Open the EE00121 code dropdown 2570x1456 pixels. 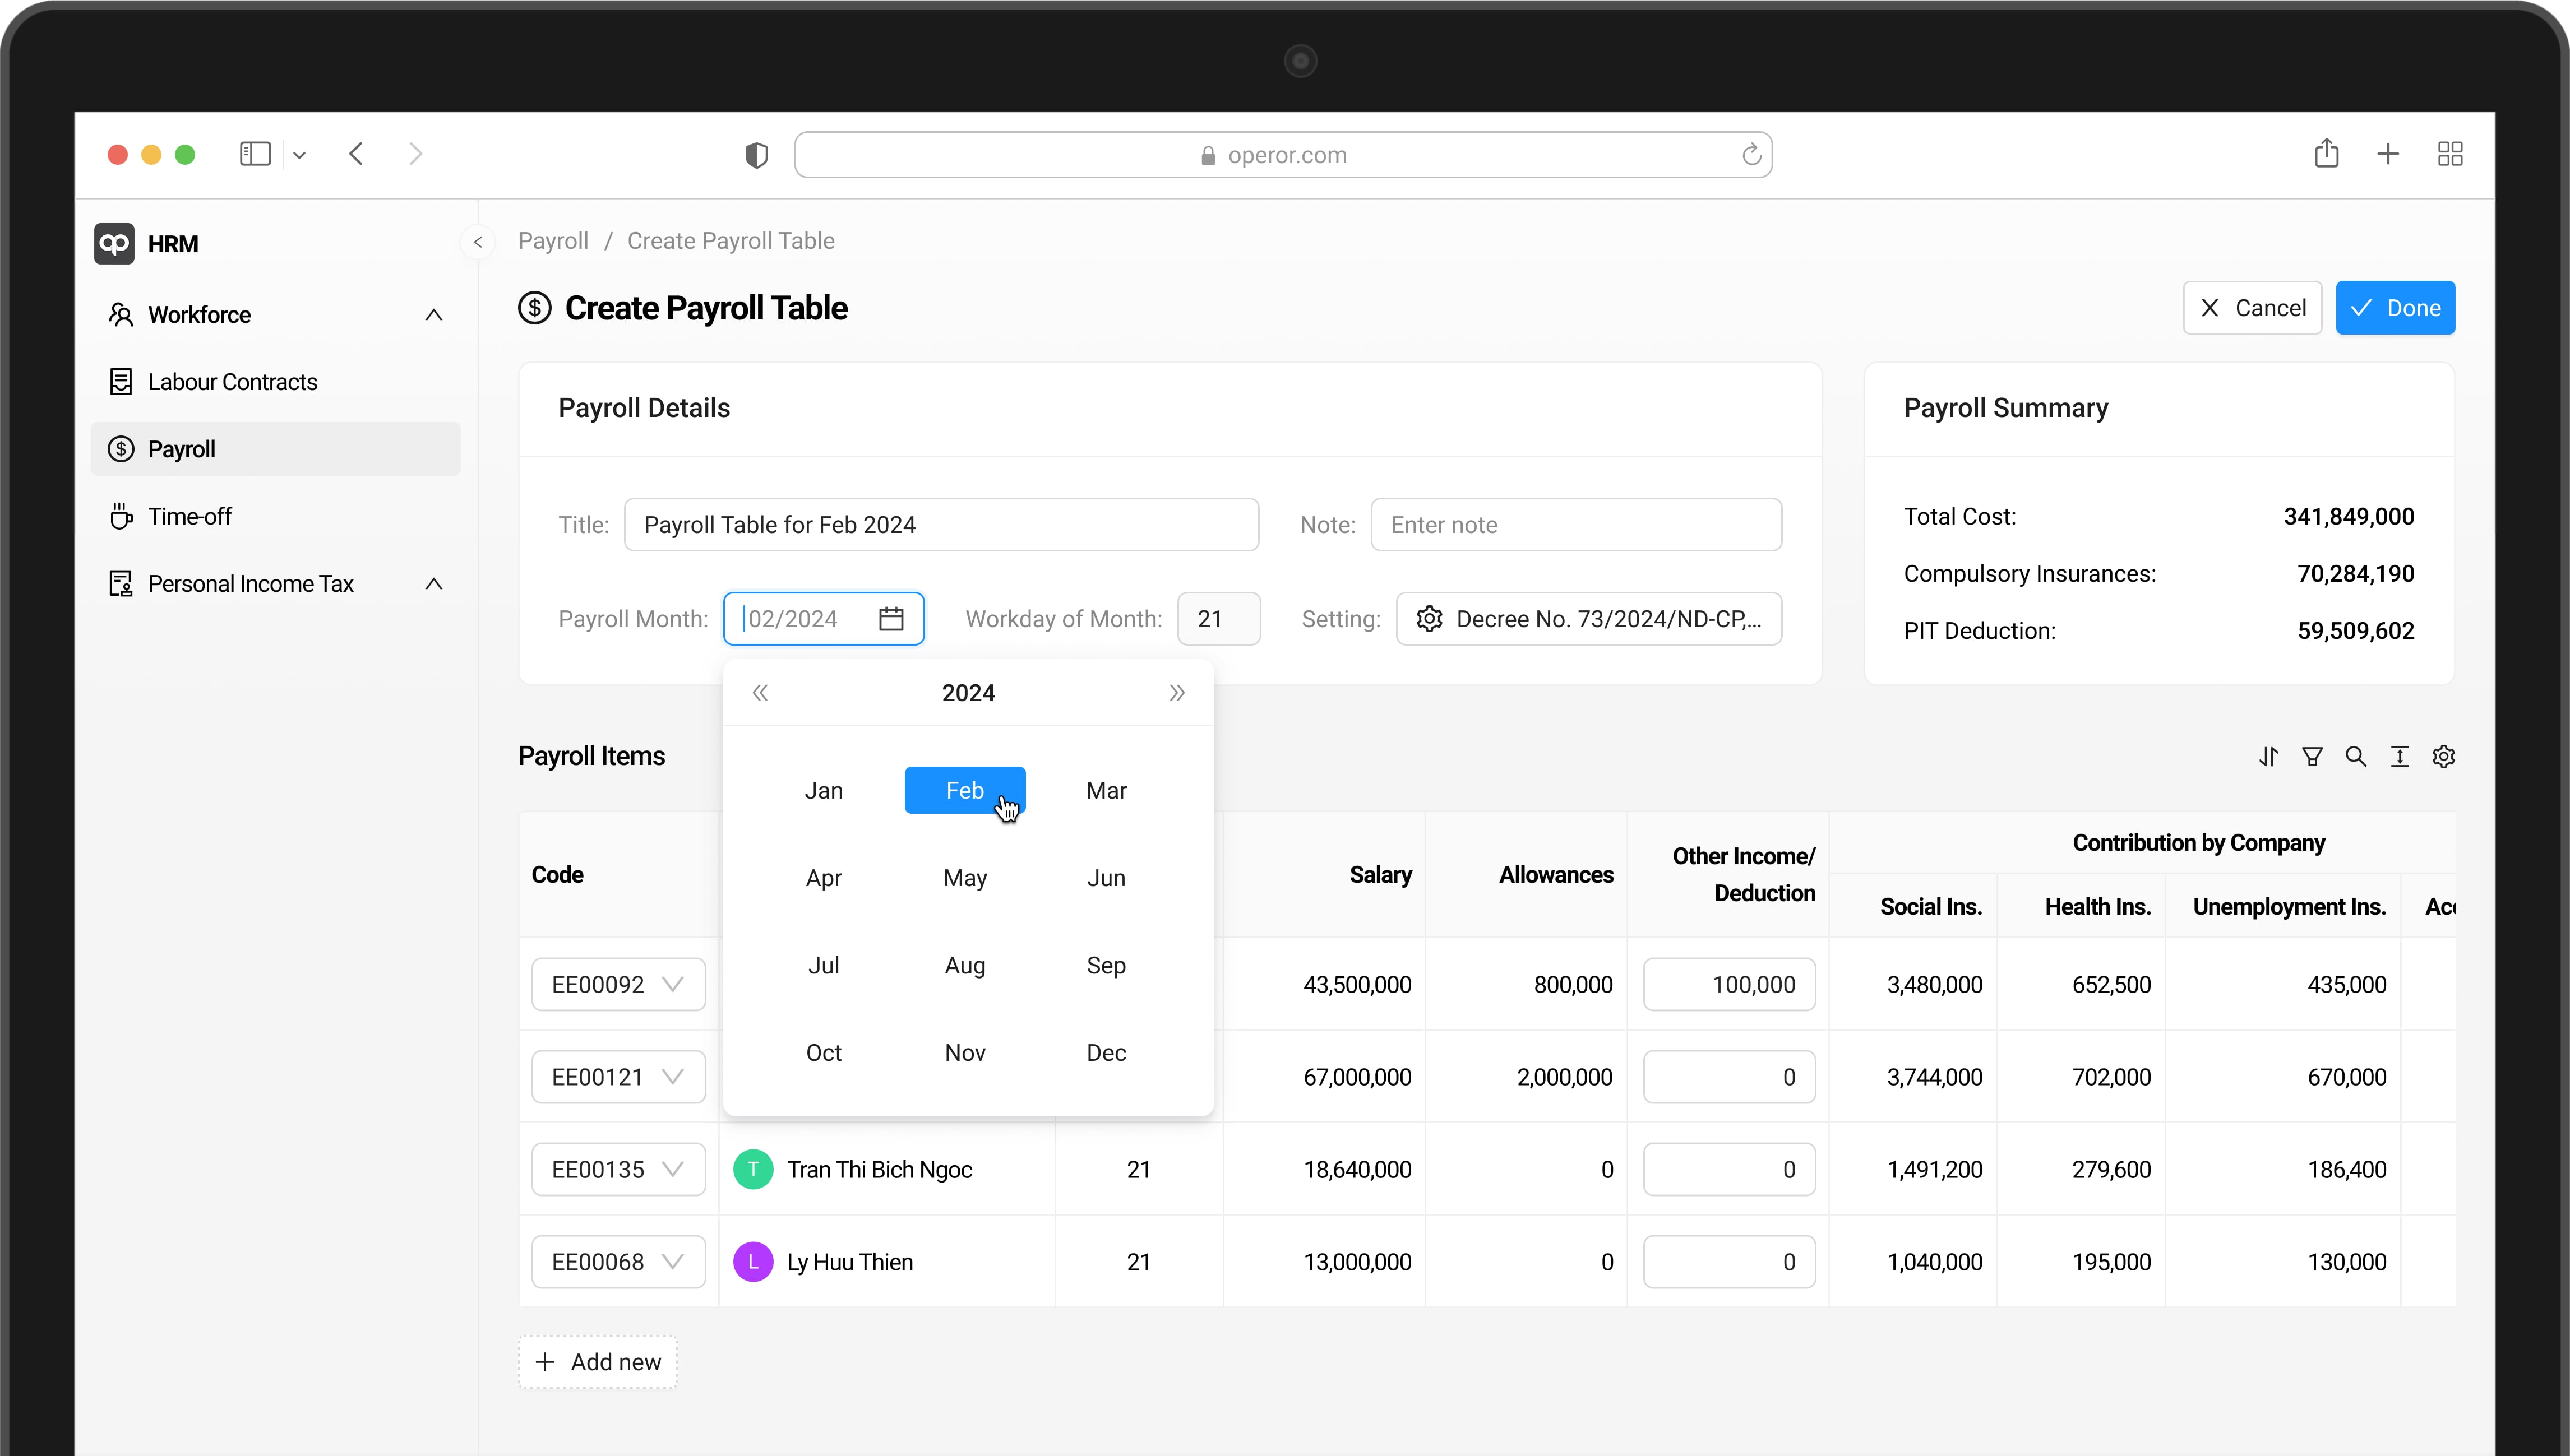coord(618,1077)
